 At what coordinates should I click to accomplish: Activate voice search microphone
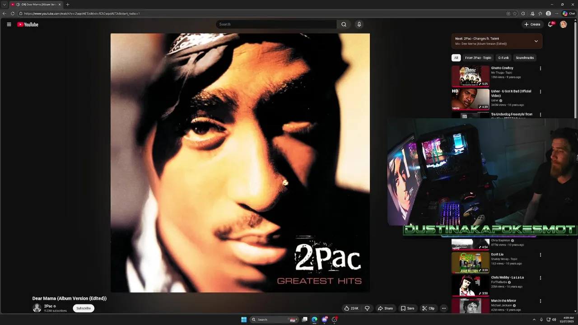359,24
